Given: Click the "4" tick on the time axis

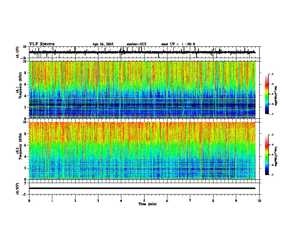Looking at the screenshot, I should pos(121,201).
